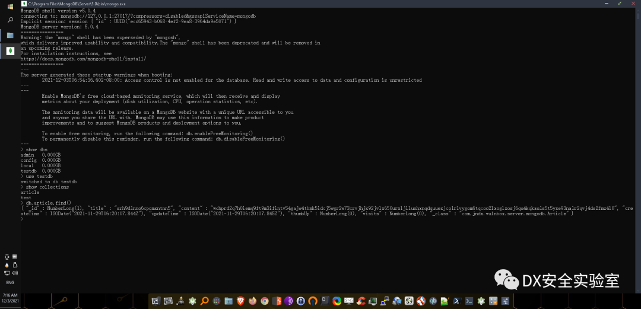
Task: Launch Tor Browser from the dock
Action: 288,301
